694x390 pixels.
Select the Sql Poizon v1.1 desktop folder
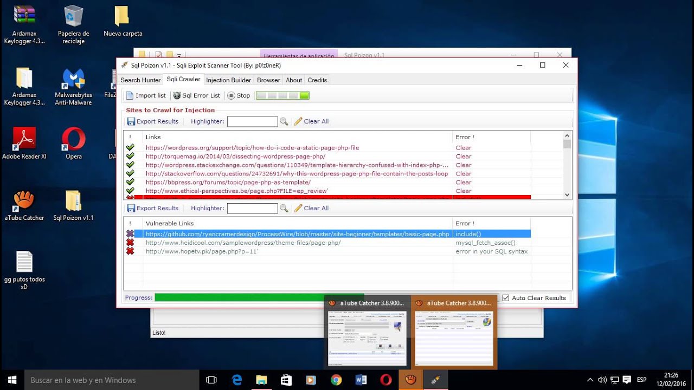tap(73, 206)
